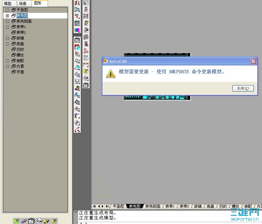Go to next layout tab arrow
Screen dimensions: 262x224
[x=103, y=206]
